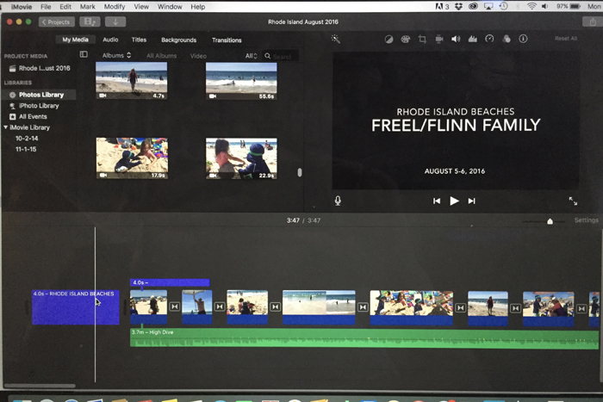Open the clip speed tool

(489, 39)
